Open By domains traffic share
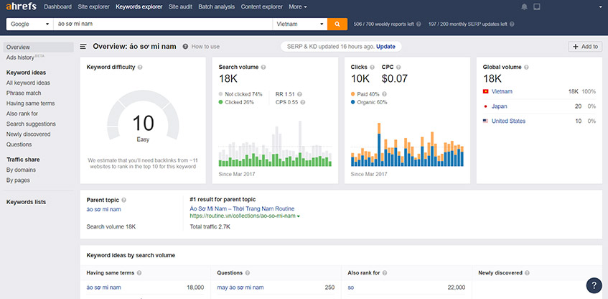The width and height of the screenshot is (608, 299). 21,170
